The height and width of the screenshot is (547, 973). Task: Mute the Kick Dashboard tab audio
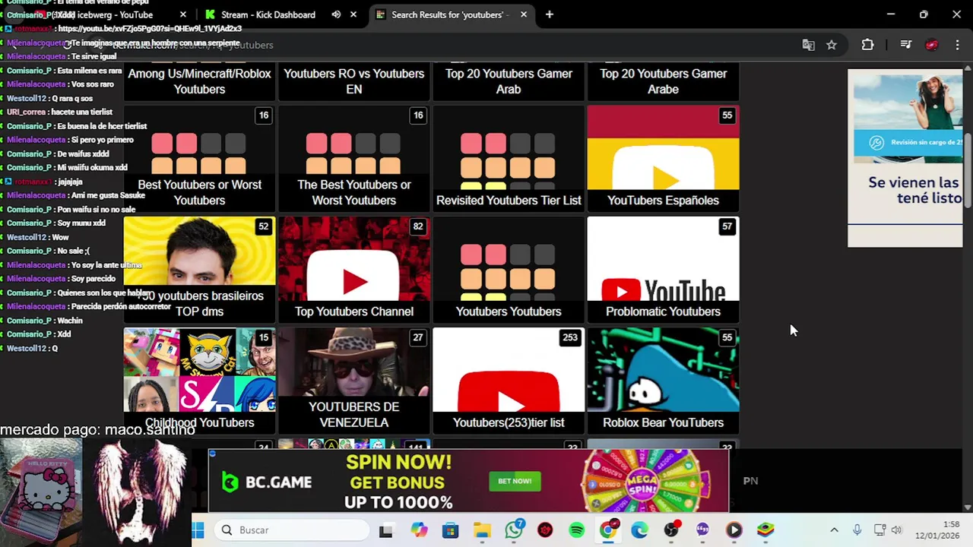click(x=336, y=14)
